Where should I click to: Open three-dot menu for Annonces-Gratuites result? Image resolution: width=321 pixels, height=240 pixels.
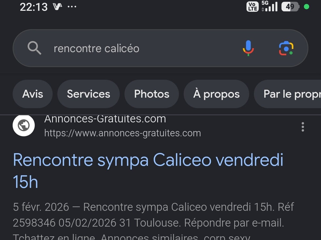click(x=303, y=127)
